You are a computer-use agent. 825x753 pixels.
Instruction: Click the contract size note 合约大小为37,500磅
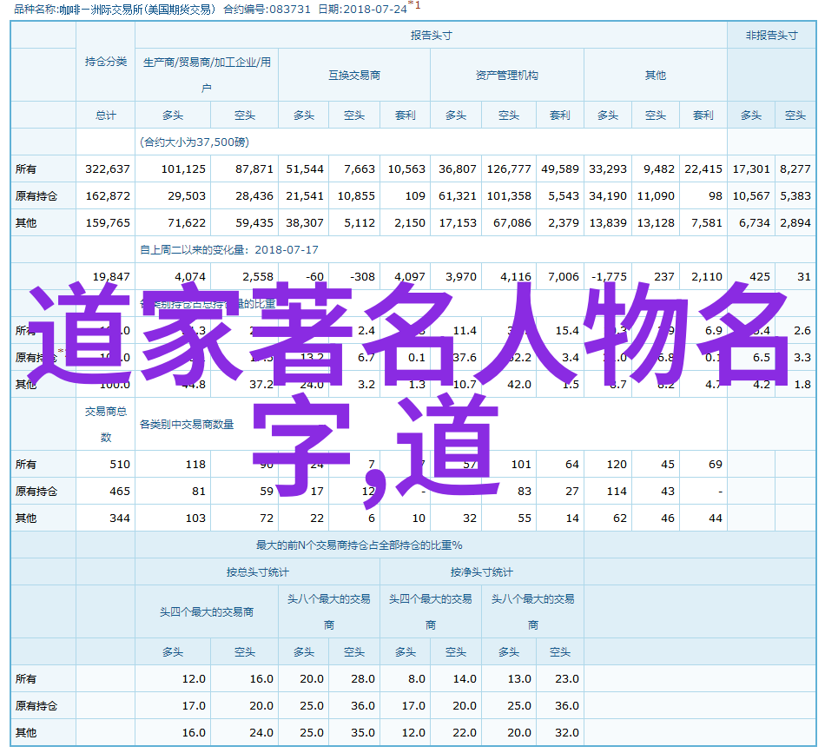tap(194, 142)
